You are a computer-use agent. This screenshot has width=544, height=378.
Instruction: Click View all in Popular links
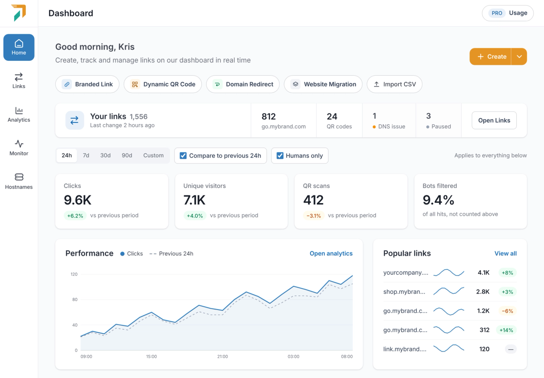pos(505,253)
